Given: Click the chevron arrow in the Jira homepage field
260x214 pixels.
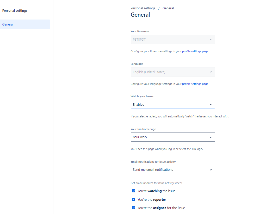Looking at the screenshot, I should pos(211,137).
